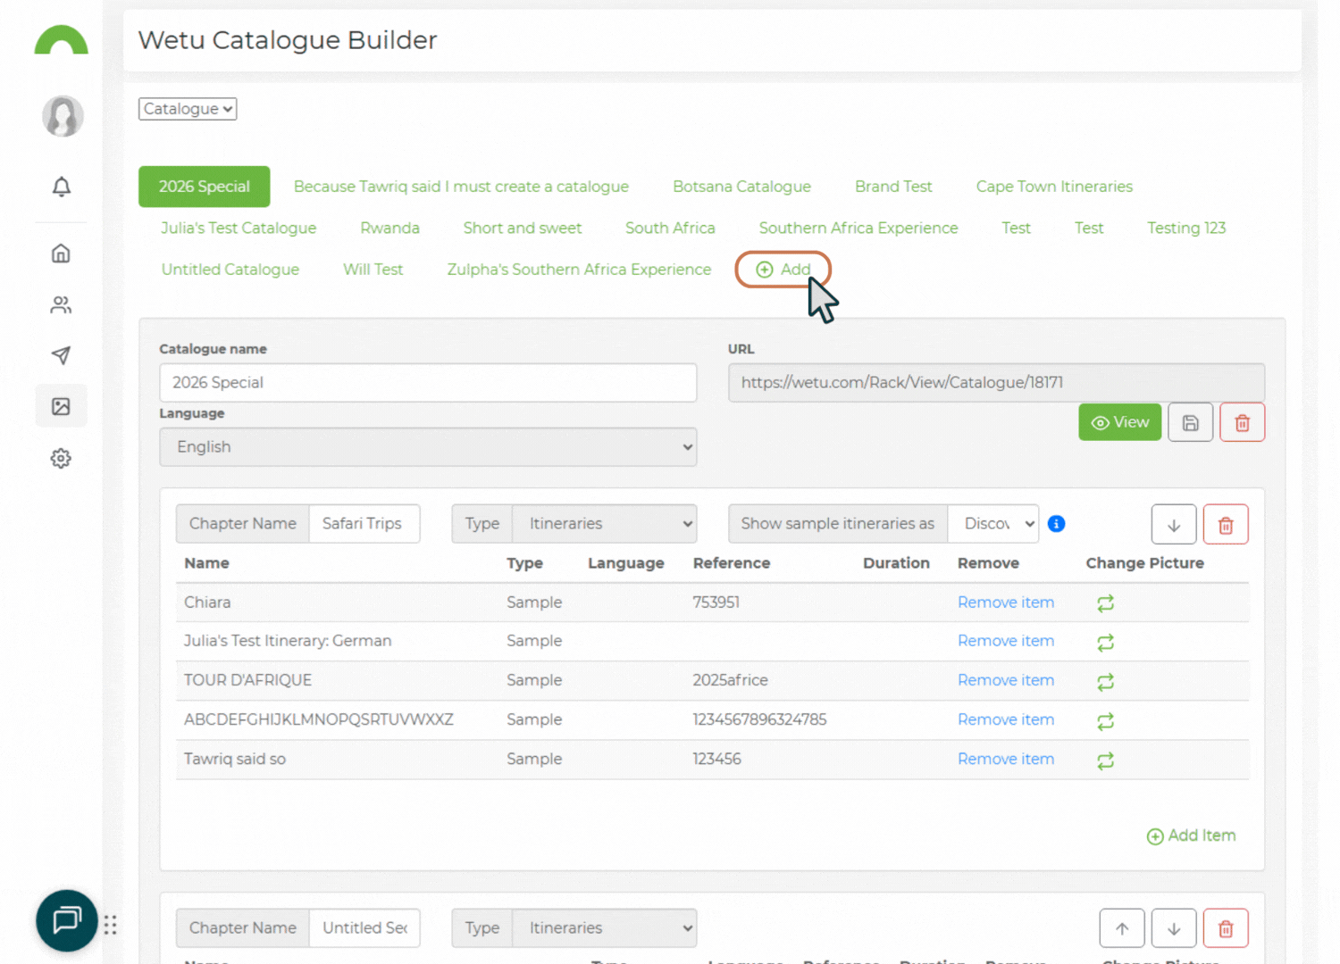Click the paper plane send icon

coord(61,355)
